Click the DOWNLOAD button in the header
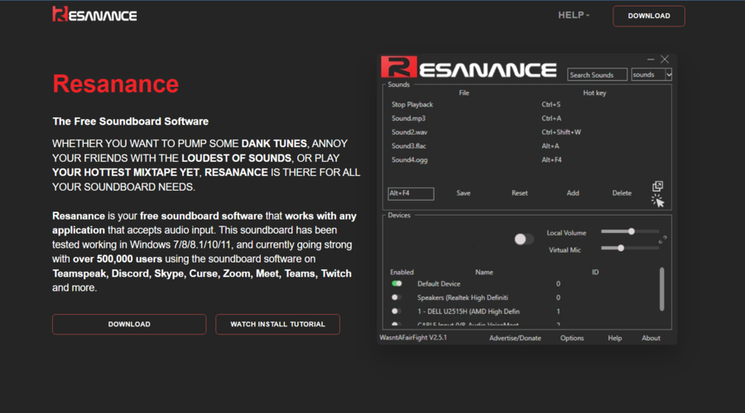745x413 pixels. pyautogui.click(x=648, y=16)
